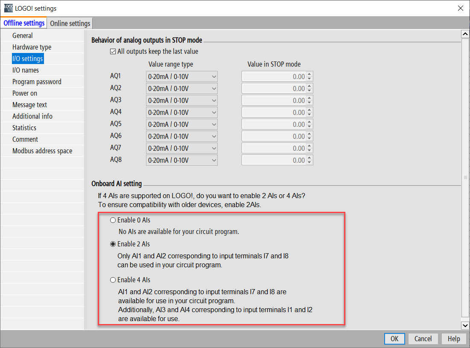Switch to the Online settings tab
Screen dimensions: 470x348
[x=70, y=23]
